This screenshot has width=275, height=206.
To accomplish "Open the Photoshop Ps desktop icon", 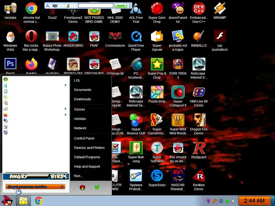I will 10,64.
